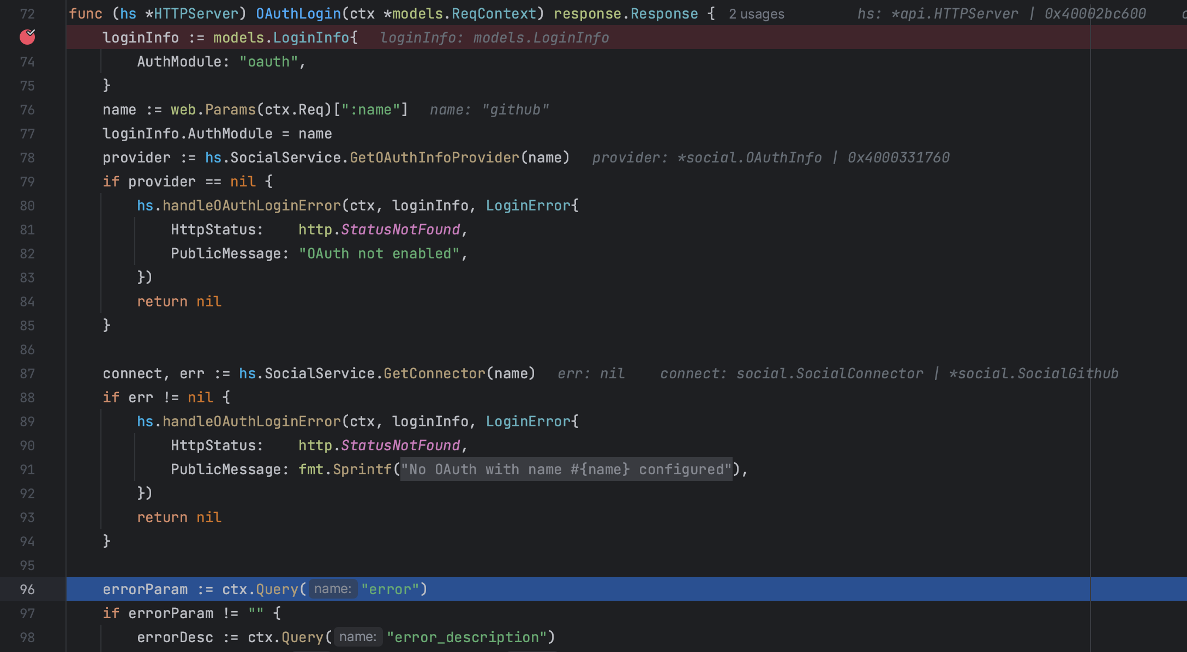Open the '2 usages' hint for OAuthLogin
This screenshot has width=1187, height=652.
point(756,14)
